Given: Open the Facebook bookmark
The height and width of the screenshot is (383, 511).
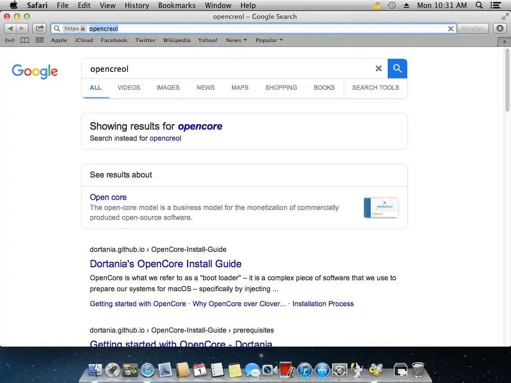Looking at the screenshot, I should point(114,40).
